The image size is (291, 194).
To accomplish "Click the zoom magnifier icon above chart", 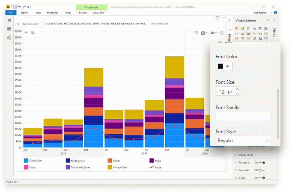I will pyautogui.click(x=33, y=33).
